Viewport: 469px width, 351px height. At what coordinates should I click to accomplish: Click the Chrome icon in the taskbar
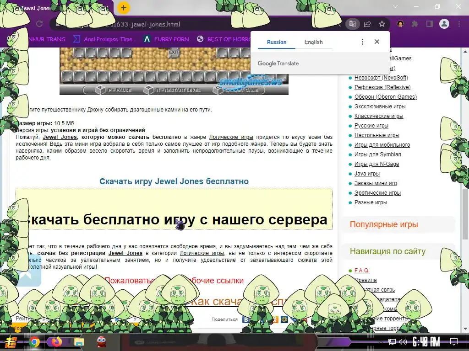34,342
